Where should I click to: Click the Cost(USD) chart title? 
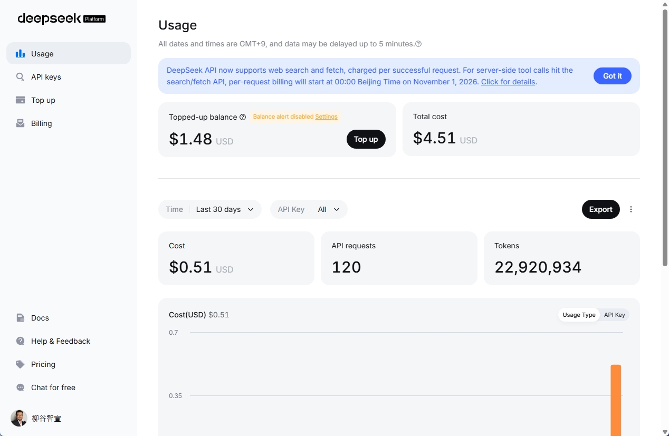(187, 315)
